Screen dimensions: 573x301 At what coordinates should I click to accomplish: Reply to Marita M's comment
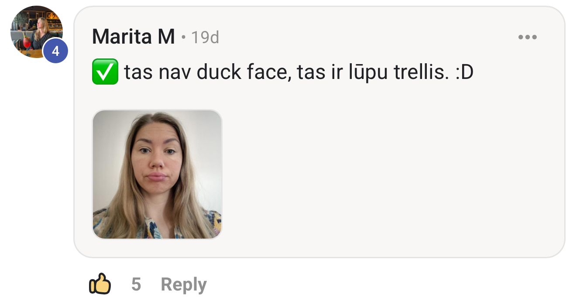pos(184,285)
